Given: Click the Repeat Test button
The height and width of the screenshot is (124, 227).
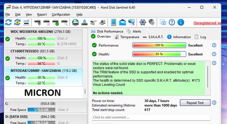Looking at the screenshot, I should [195, 103].
